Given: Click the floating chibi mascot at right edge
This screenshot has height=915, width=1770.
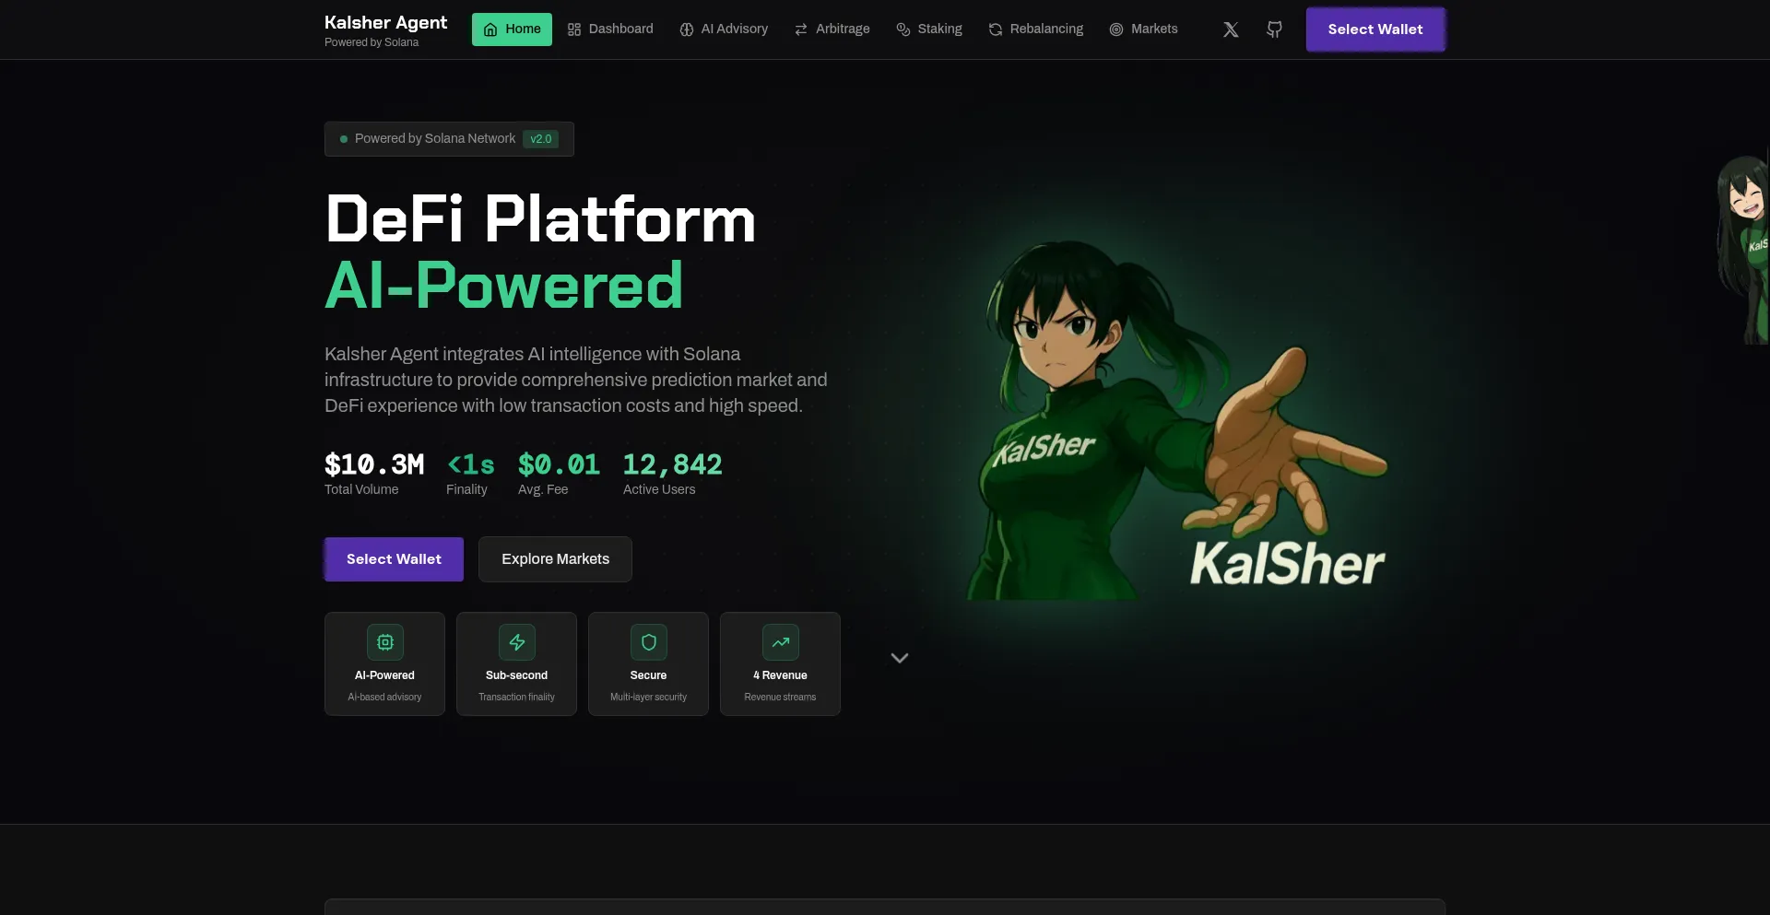Looking at the screenshot, I should pyautogui.click(x=1744, y=249).
